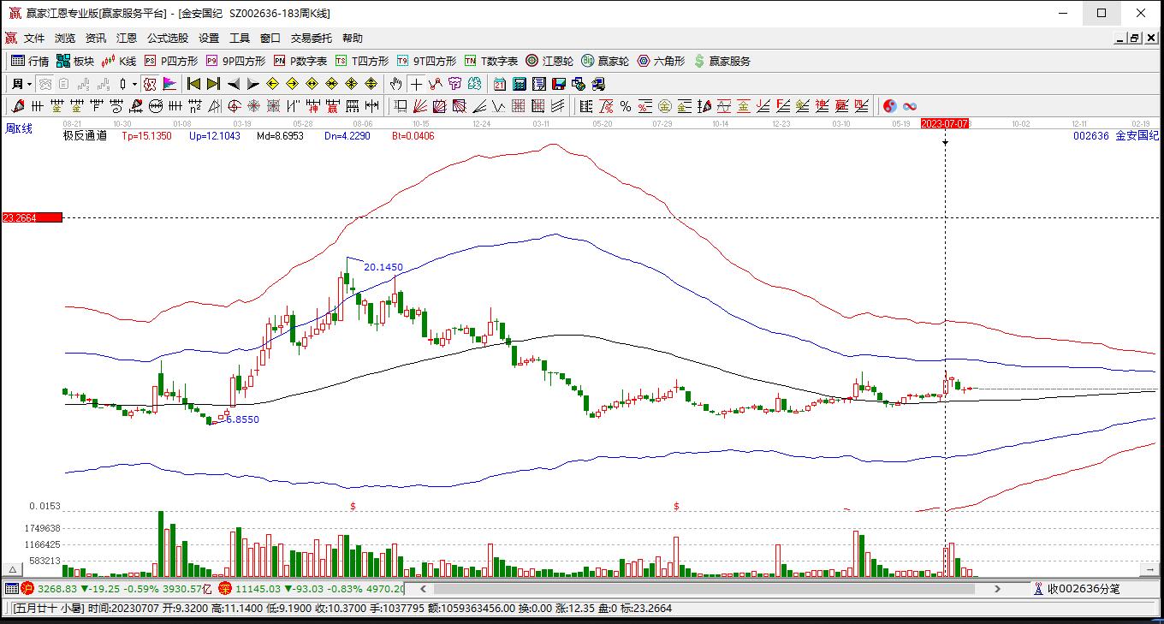Click the infinity symbol icon
The height and width of the screenshot is (624, 1164).
pos(910,106)
